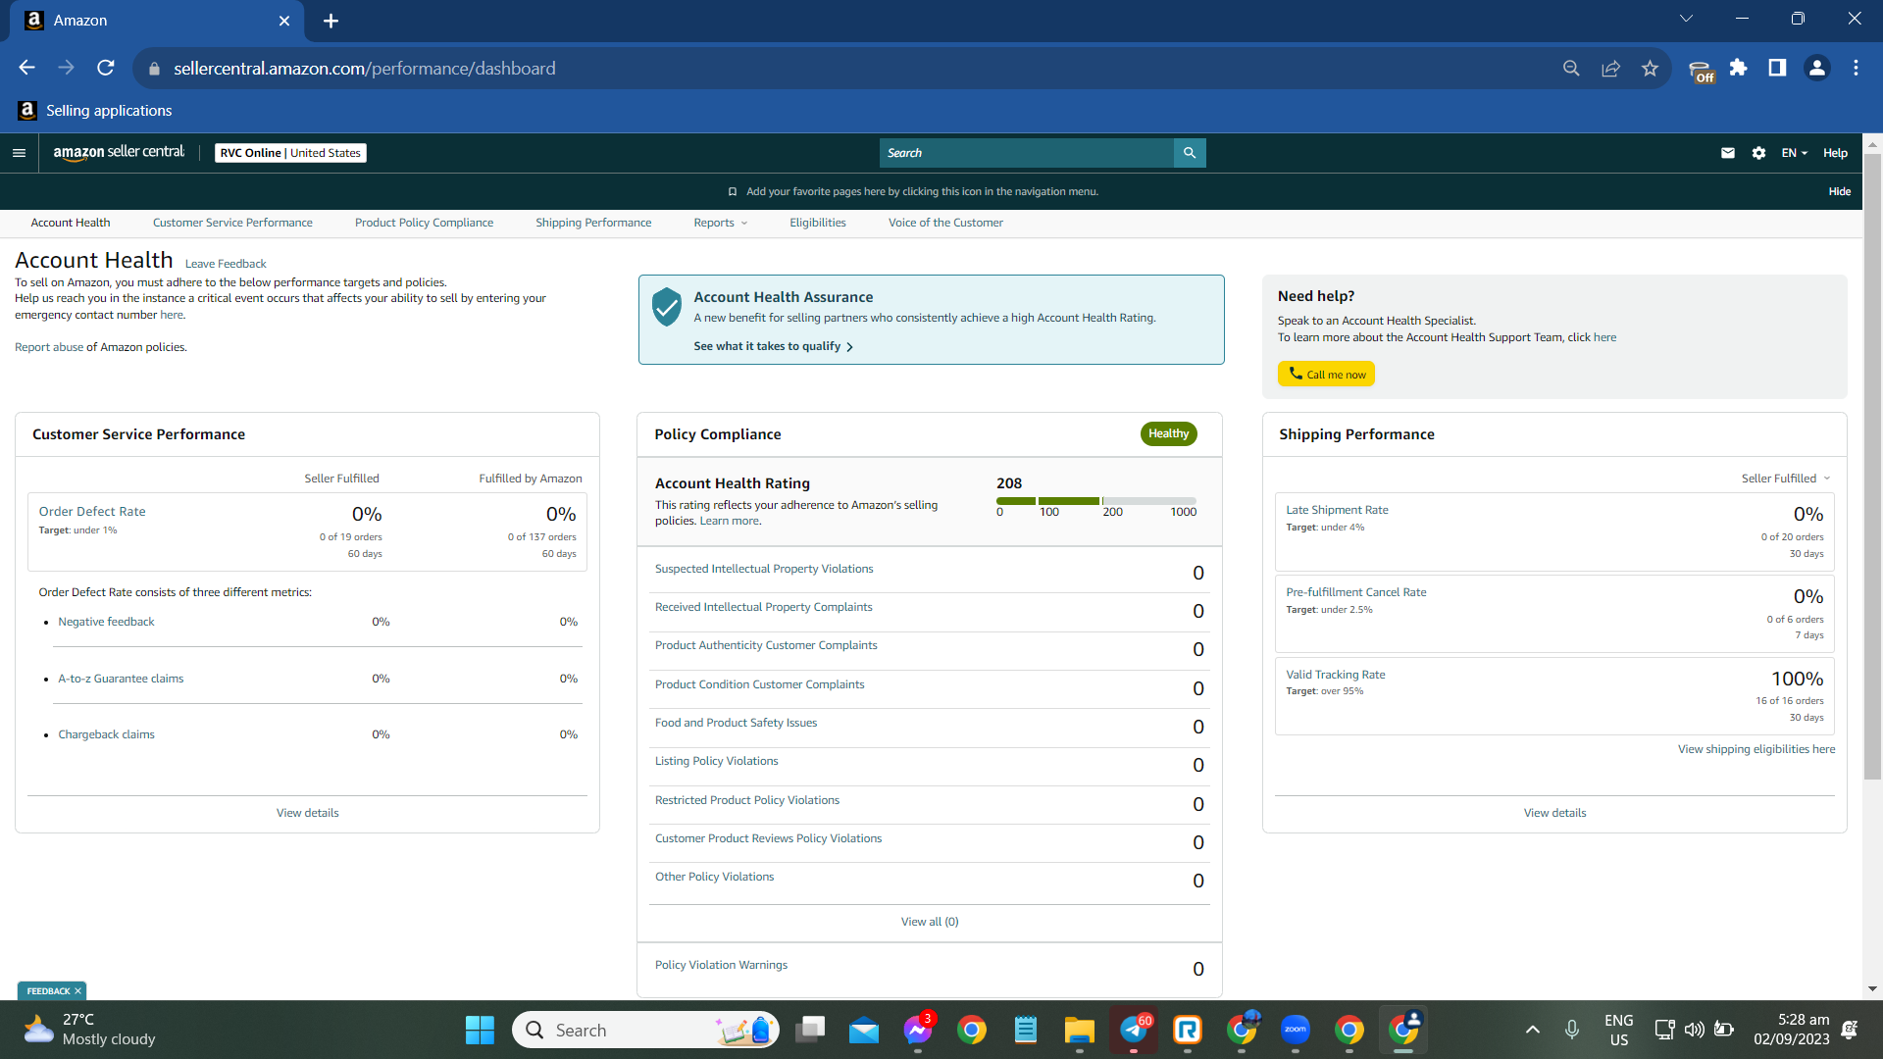Open the Selling applications bookmark
Viewport: 1883px width, 1059px height.
pos(95,111)
